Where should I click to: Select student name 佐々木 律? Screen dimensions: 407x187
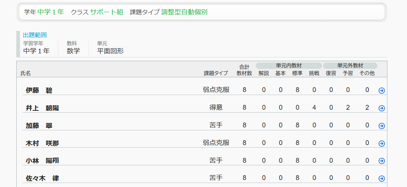pos(42,179)
